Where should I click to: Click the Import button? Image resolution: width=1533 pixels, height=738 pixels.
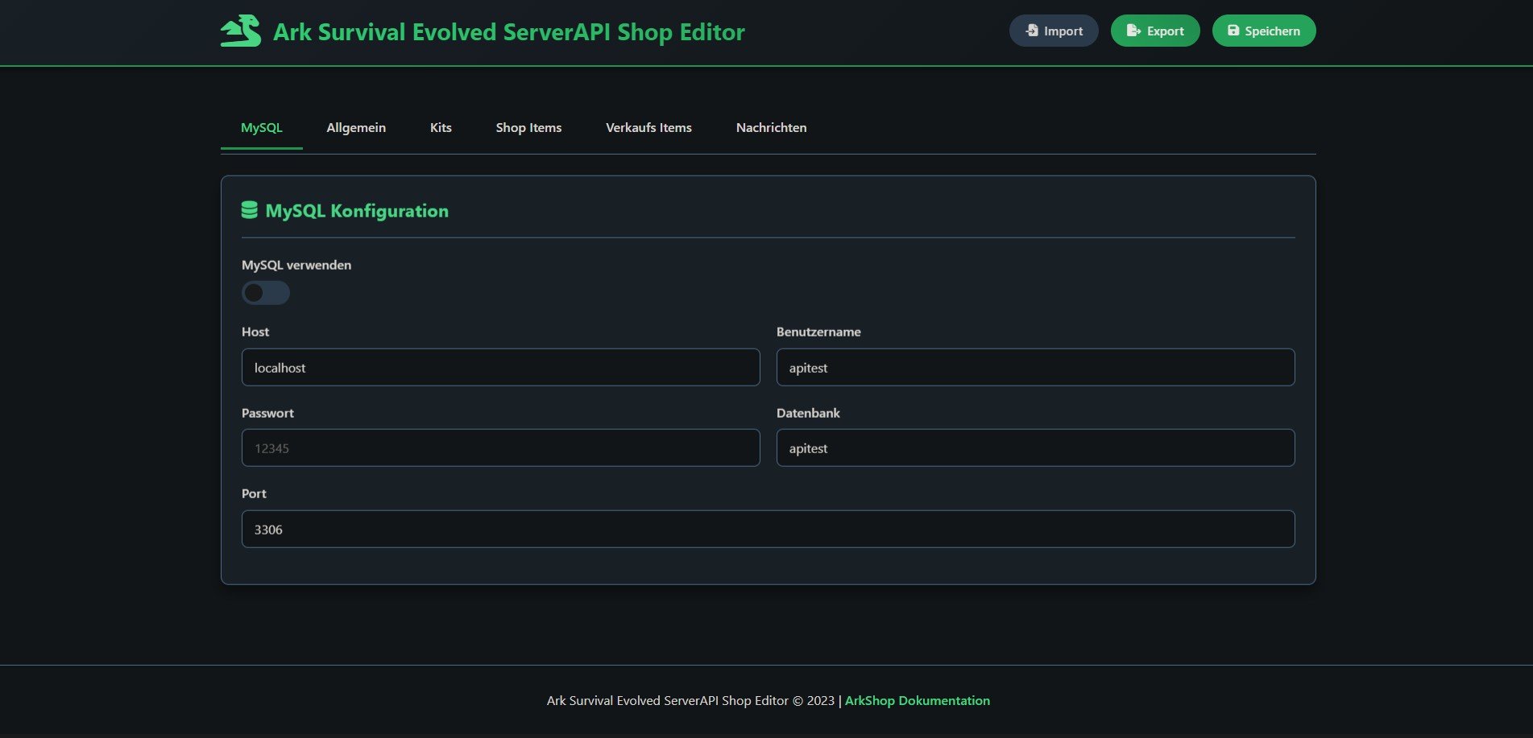1054,31
